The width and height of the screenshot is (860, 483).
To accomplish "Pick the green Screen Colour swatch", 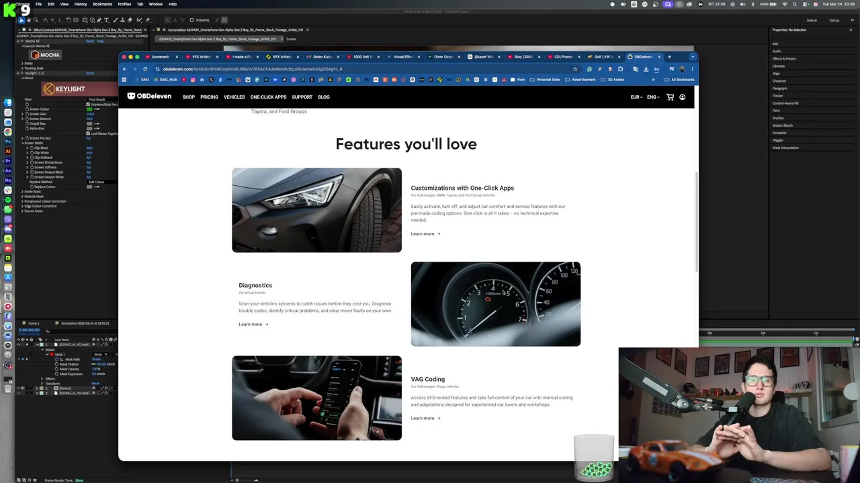I will (x=89, y=109).
